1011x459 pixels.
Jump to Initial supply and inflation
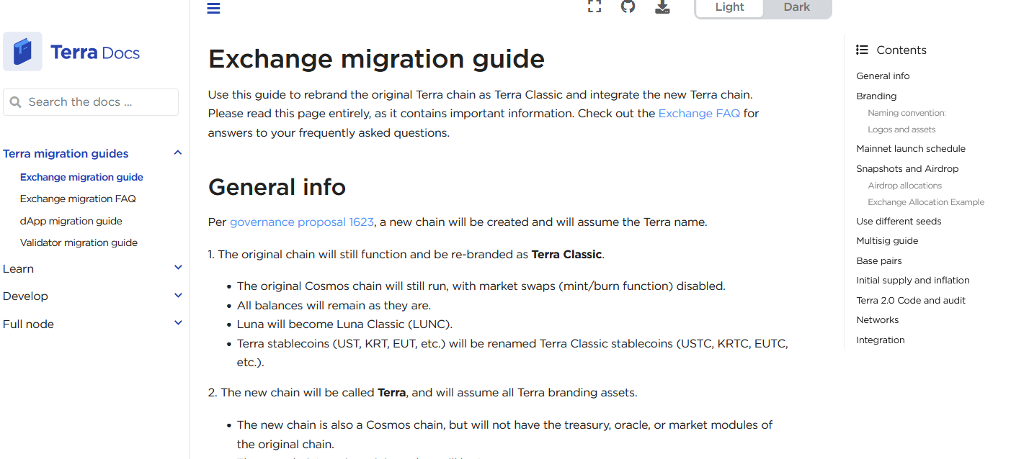coord(913,281)
